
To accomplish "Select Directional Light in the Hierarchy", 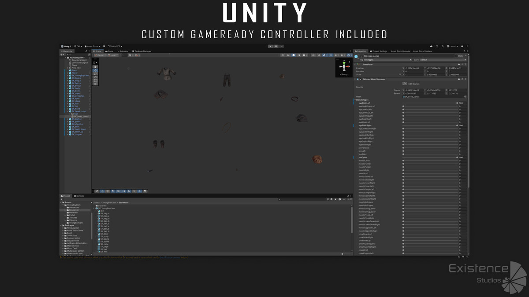I will click(79, 60).
